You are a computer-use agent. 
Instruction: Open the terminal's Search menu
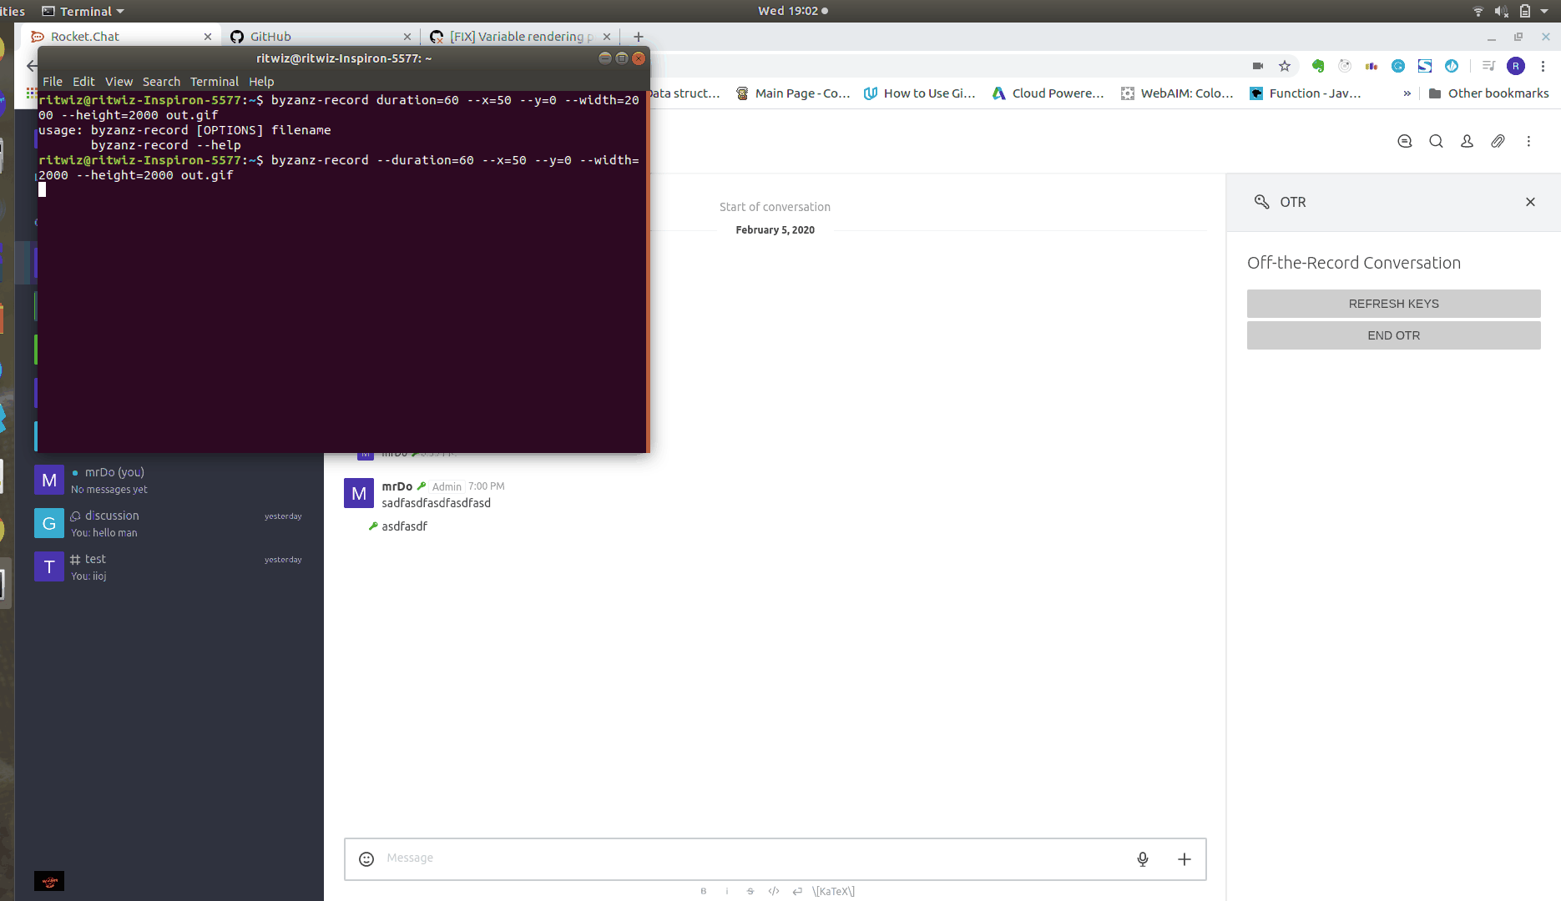(161, 81)
